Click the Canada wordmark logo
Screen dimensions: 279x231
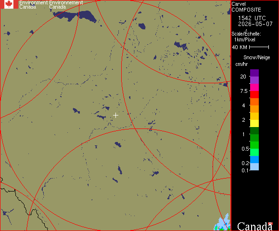(255, 226)
